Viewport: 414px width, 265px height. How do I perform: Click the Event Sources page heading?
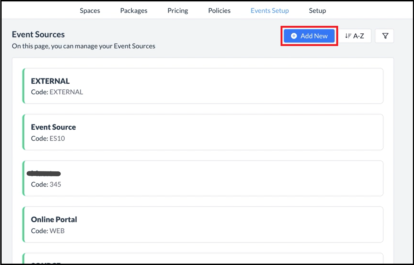[x=38, y=35]
